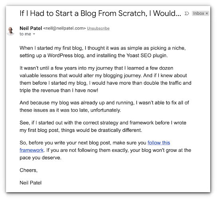This screenshot has width=217, height=199.
Task: Click the paragraph beginning 'And because my blog'
Action: click(x=104, y=106)
